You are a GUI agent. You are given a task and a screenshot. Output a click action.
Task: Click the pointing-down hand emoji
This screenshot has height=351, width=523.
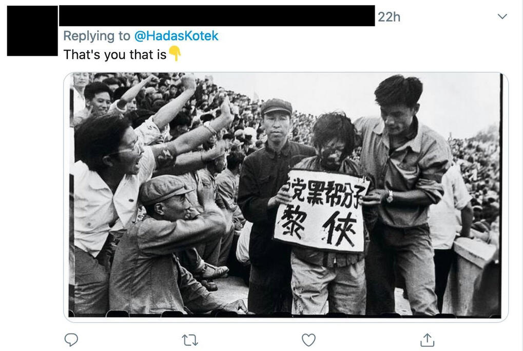point(175,54)
